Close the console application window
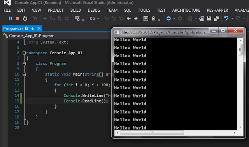Image resolution: width=249 pixels, height=147 pixels. click(235, 30)
